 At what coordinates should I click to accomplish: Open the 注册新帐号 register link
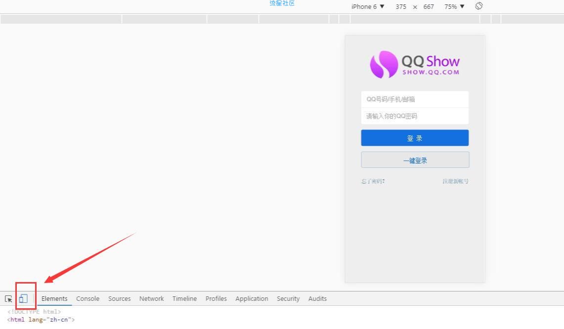pyautogui.click(x=455, y=181)
